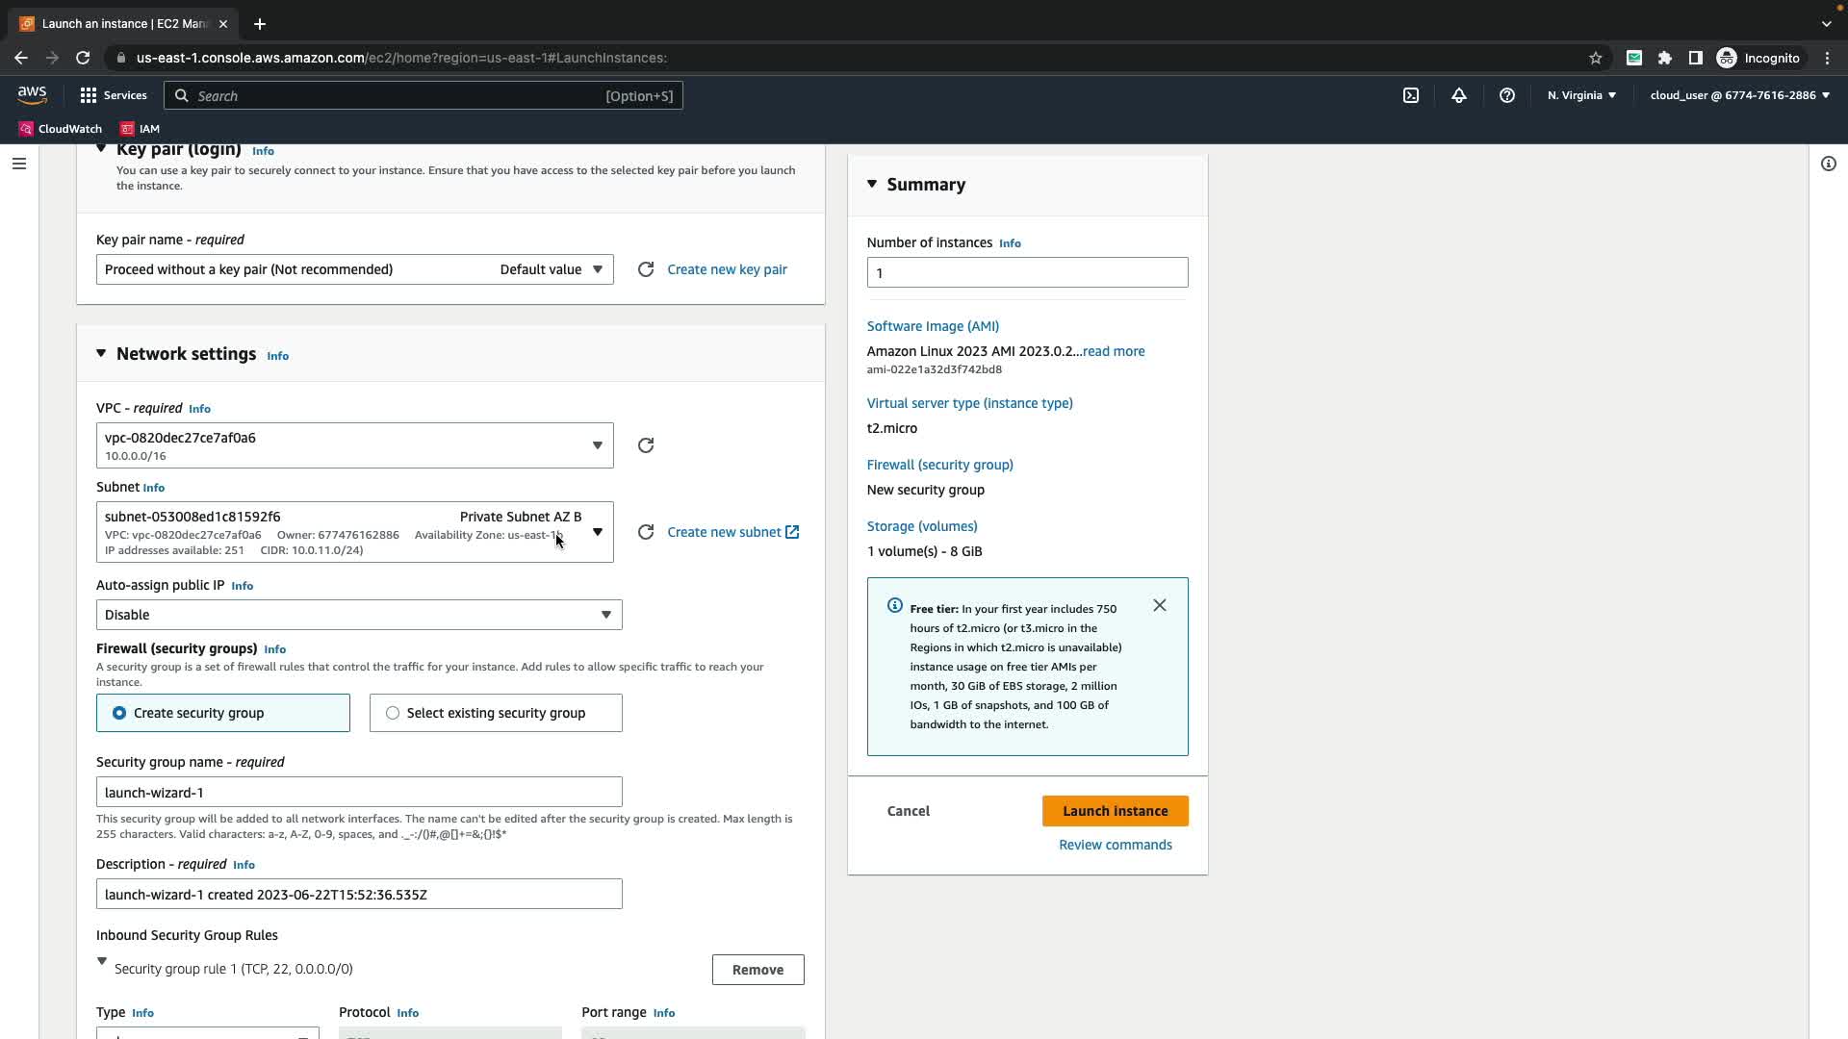Collapse Security group rule 1 details

coord(102,961)
